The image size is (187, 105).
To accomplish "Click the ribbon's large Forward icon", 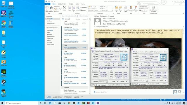I will tap(78, 8).
